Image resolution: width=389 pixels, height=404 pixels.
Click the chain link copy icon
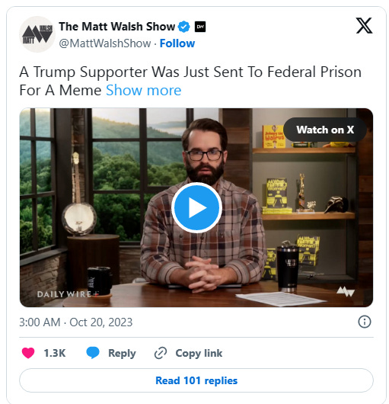161,353
